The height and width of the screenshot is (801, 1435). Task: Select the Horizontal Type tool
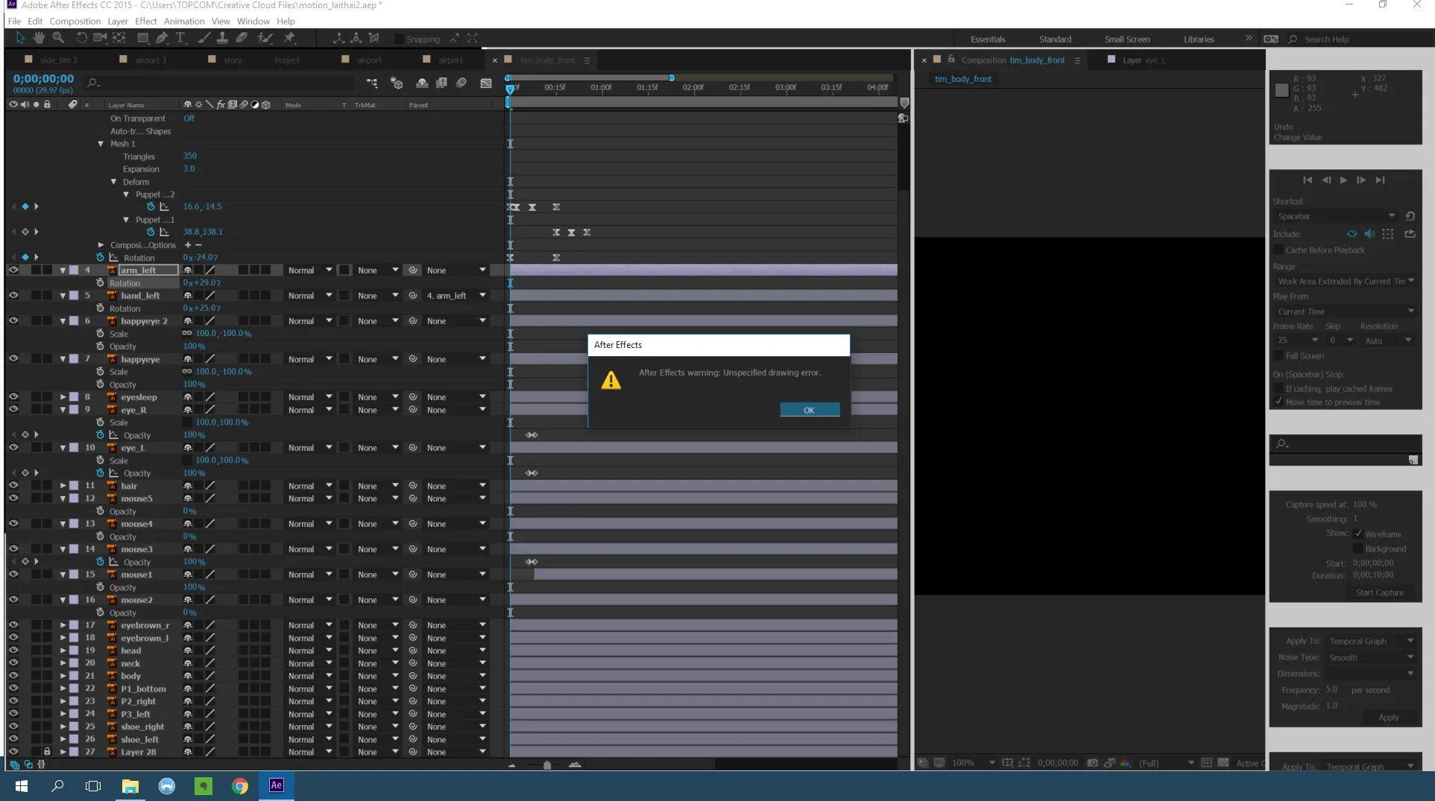180,38
